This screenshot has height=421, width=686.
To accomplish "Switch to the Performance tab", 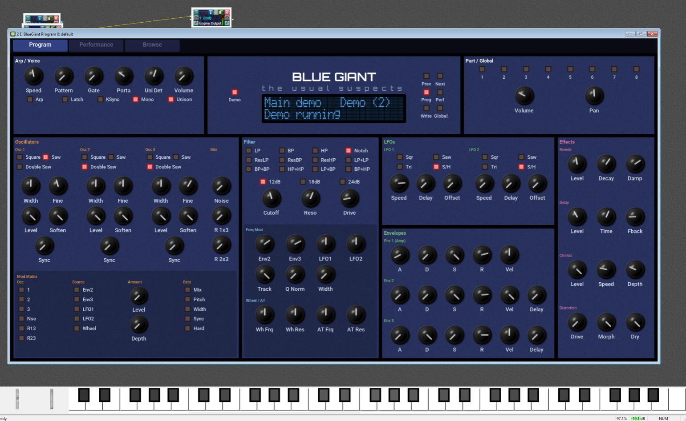I will click(x=96, y=45).
